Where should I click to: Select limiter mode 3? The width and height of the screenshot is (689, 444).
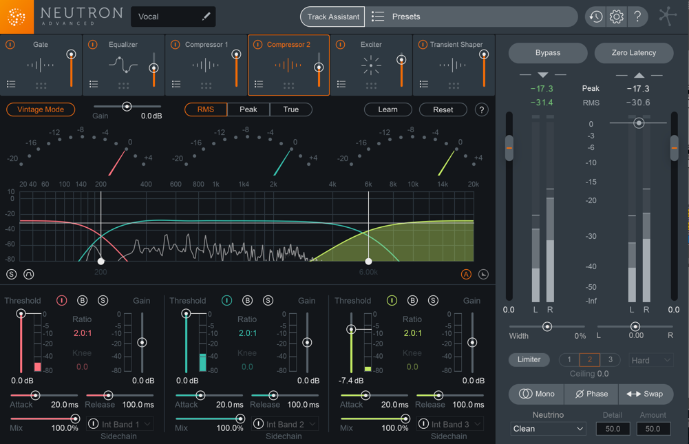(611, 359)
